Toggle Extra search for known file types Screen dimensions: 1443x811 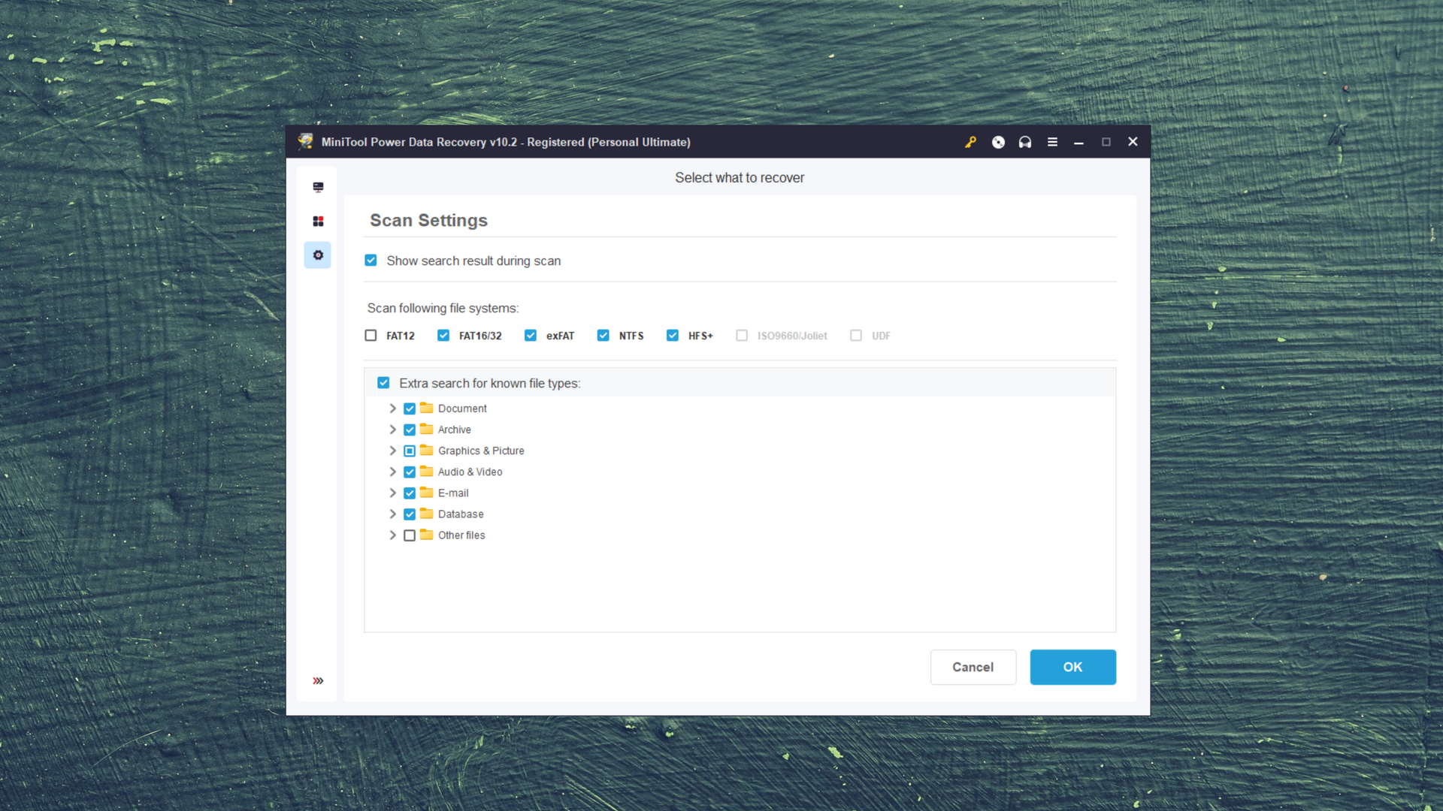(383, 383)
